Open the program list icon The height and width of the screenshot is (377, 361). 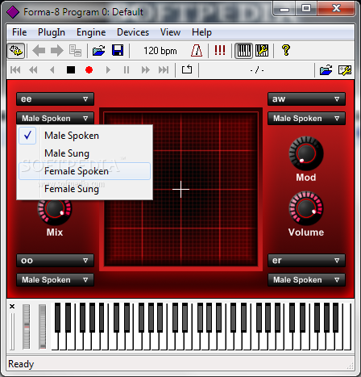pyautogui.click(x=75, y=51)
